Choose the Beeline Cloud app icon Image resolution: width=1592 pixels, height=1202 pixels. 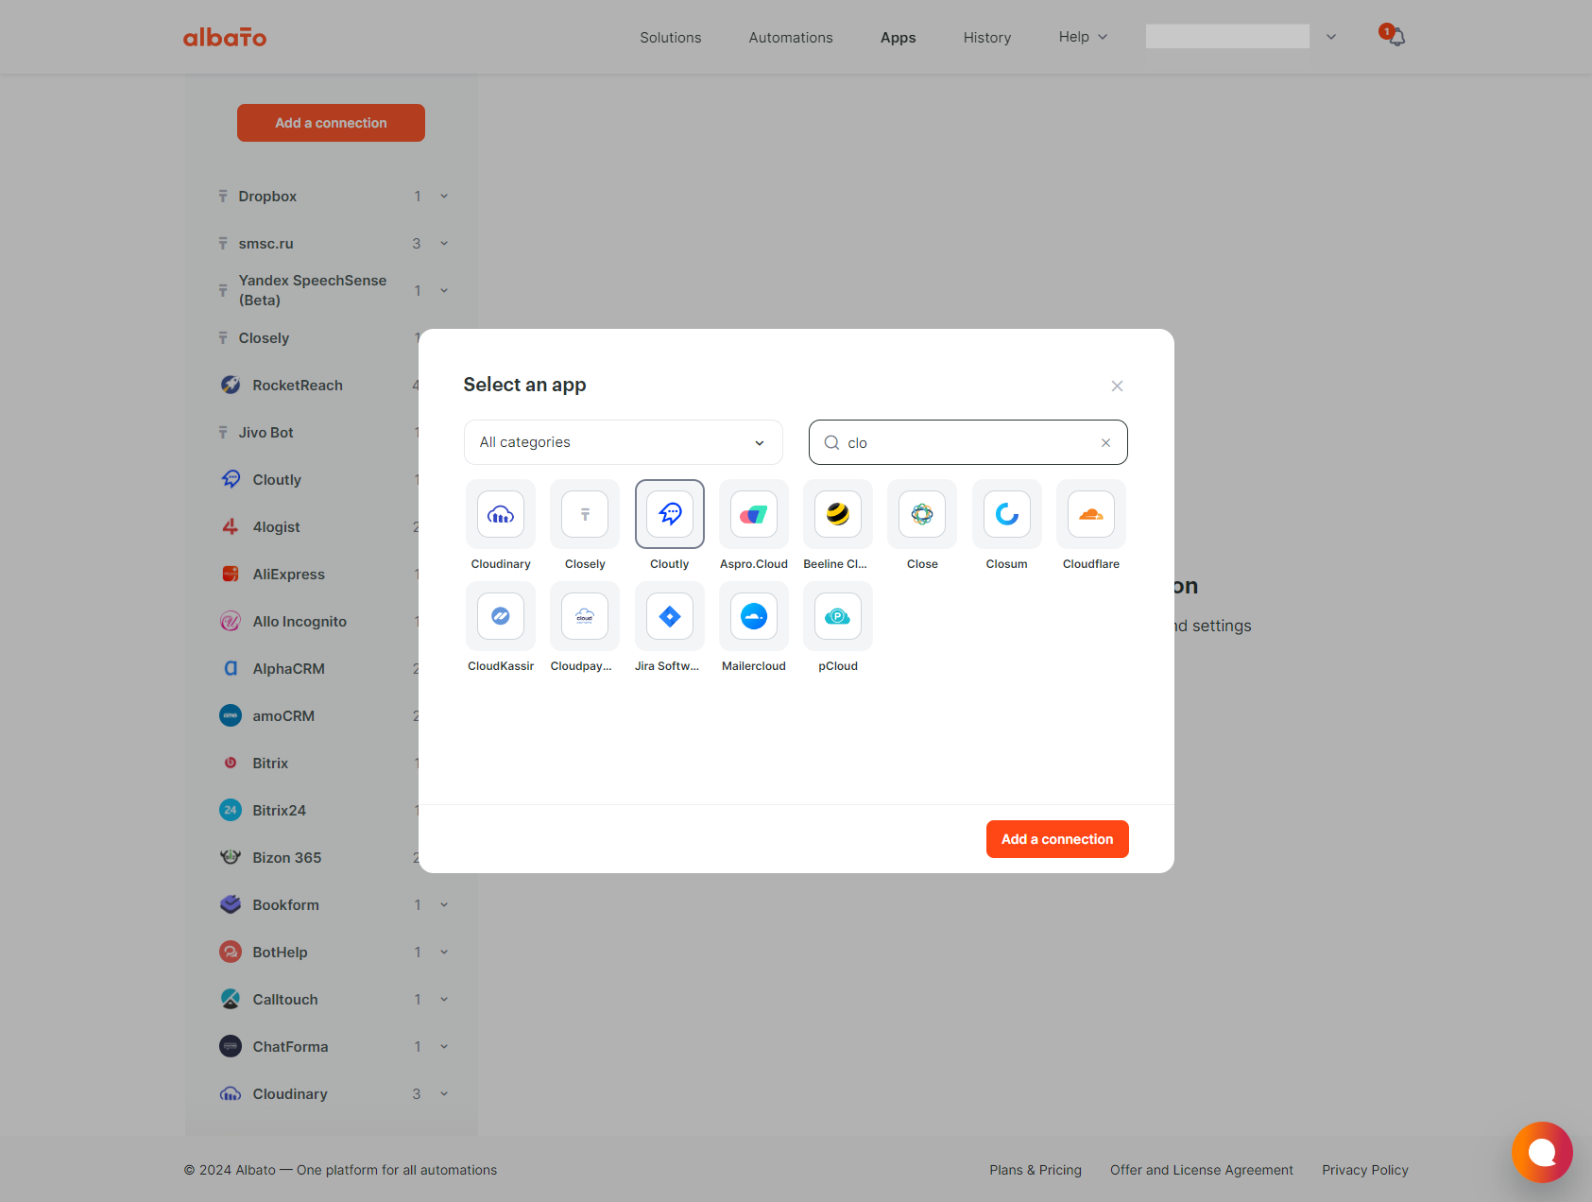838,514
